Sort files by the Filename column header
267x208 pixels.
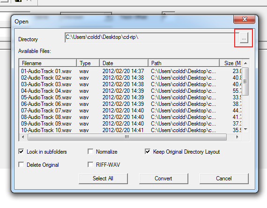pyautogui.click(x=48, y=63)
